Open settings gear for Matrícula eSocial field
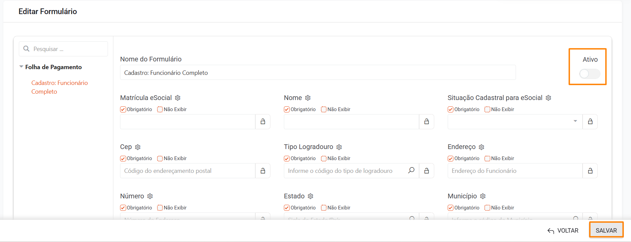The image size is (631, 242). (178, 98)
